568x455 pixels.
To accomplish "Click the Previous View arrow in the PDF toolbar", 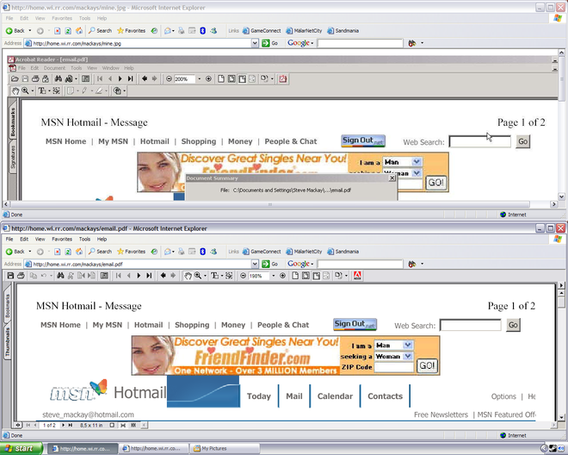I will 163,276.
